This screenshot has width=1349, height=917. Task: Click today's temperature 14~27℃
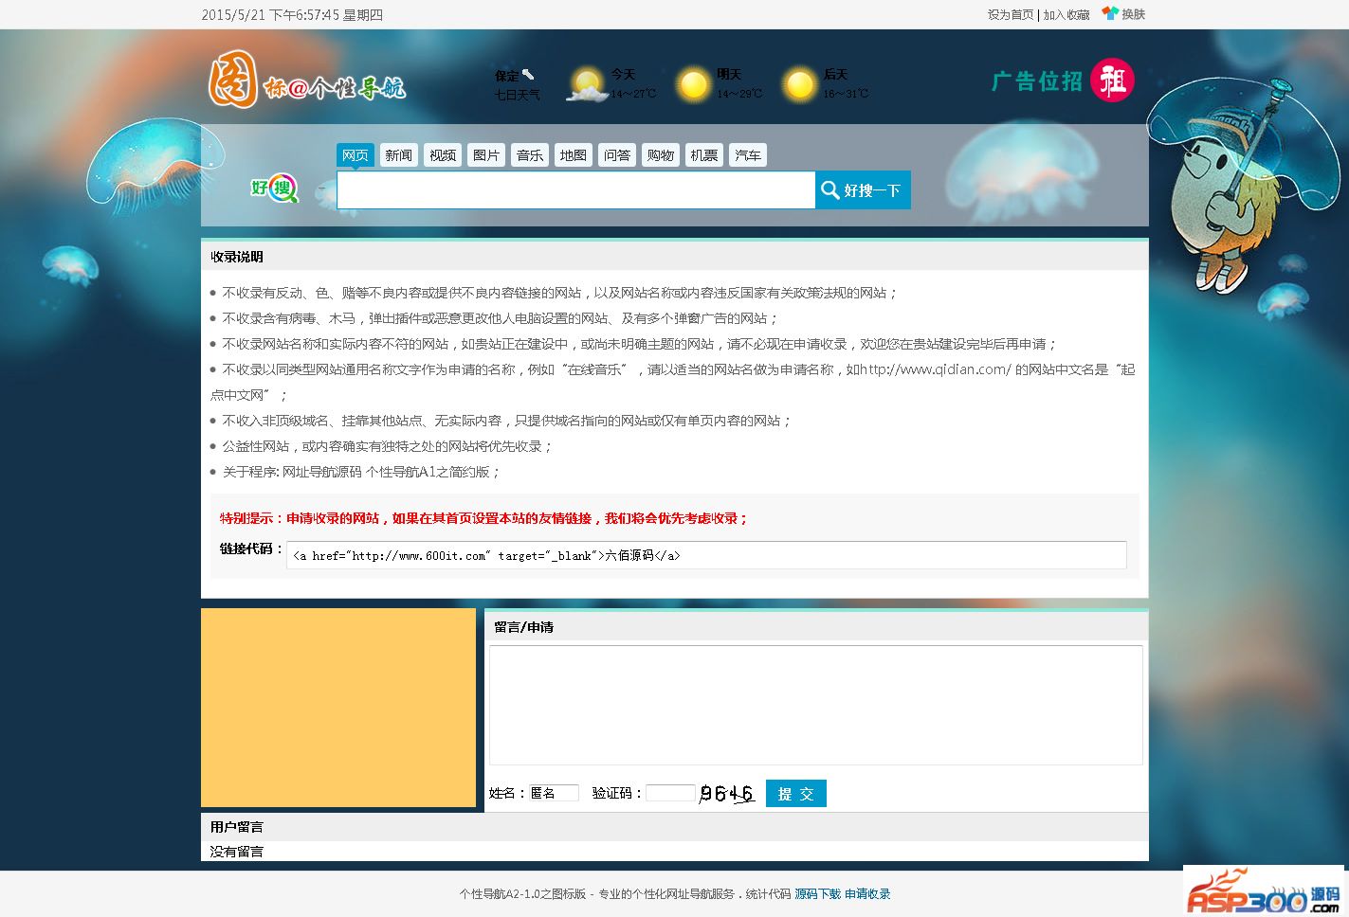tap(633, 94)
